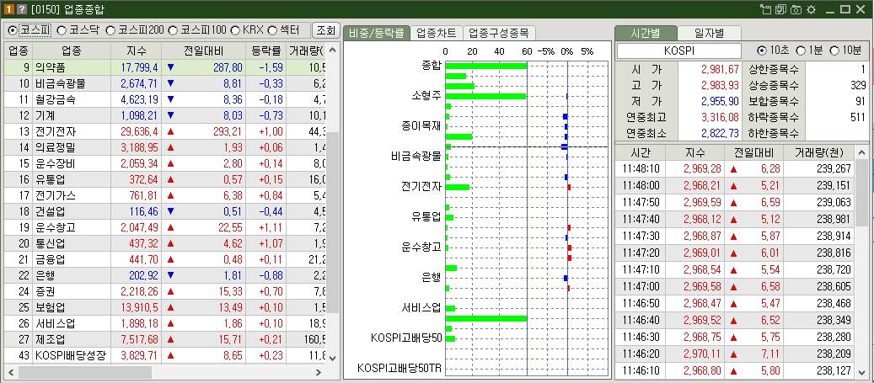This screenshot has width=874, height=383.
Task: Select the 제조업 row
Action: pos(165,339)
